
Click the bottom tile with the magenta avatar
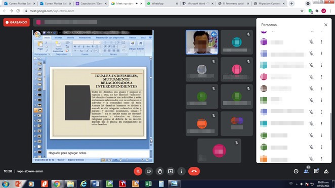click(219, 151)
